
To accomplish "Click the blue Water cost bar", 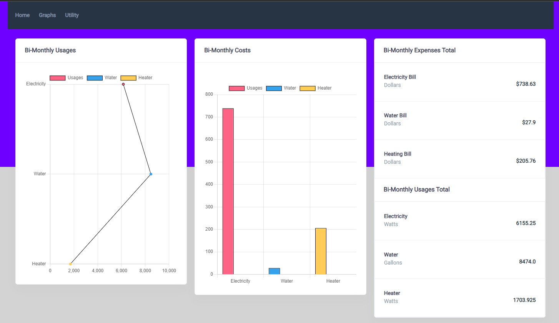I will click(274, 271).
